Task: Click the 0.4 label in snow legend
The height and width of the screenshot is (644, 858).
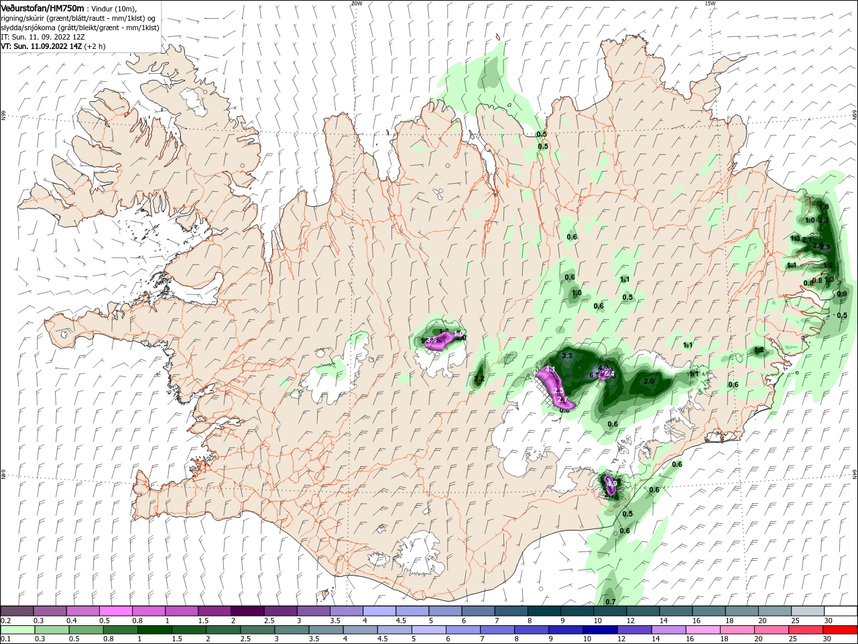Action: coord(71,621)
